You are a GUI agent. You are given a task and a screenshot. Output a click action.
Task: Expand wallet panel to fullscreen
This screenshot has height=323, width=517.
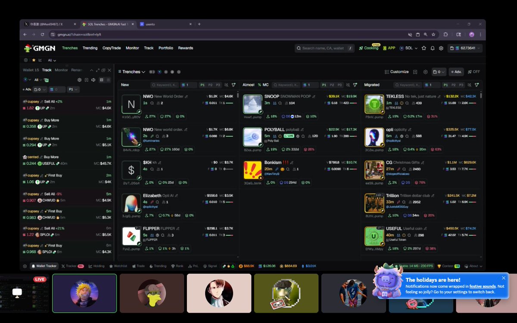[x=97, y=70]
